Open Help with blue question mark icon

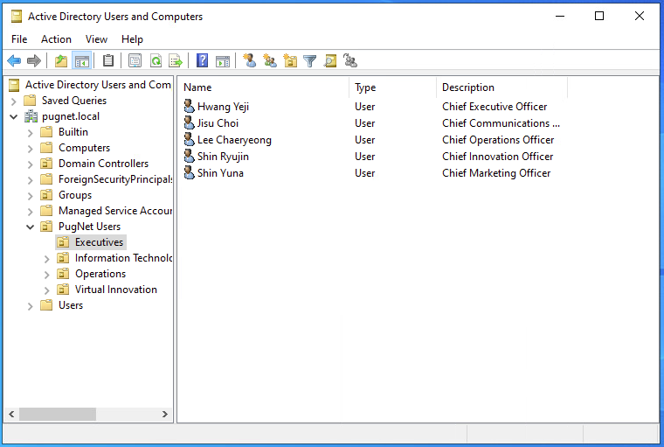[x=203, y=61]
